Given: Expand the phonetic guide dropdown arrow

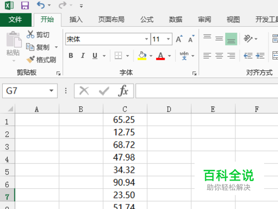Looking at the screenshot, I should pyautogui.click(x=193, y=56).
